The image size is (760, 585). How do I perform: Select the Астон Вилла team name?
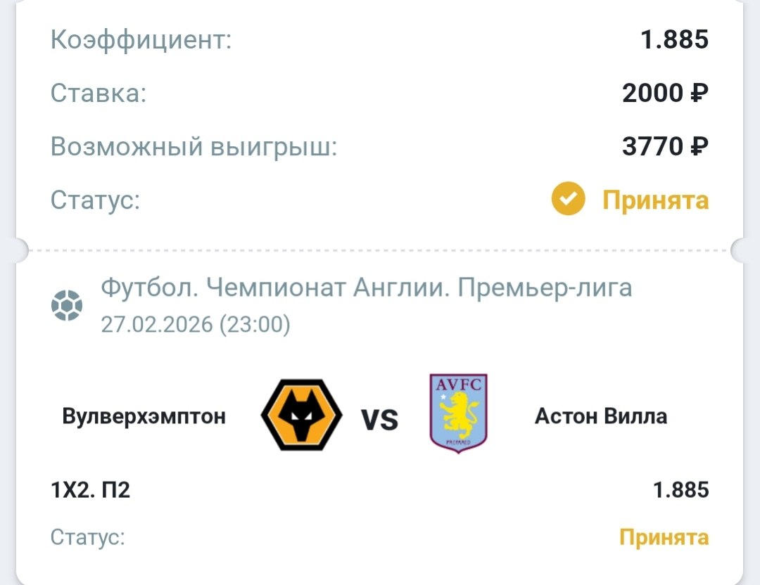pos(601,416)
